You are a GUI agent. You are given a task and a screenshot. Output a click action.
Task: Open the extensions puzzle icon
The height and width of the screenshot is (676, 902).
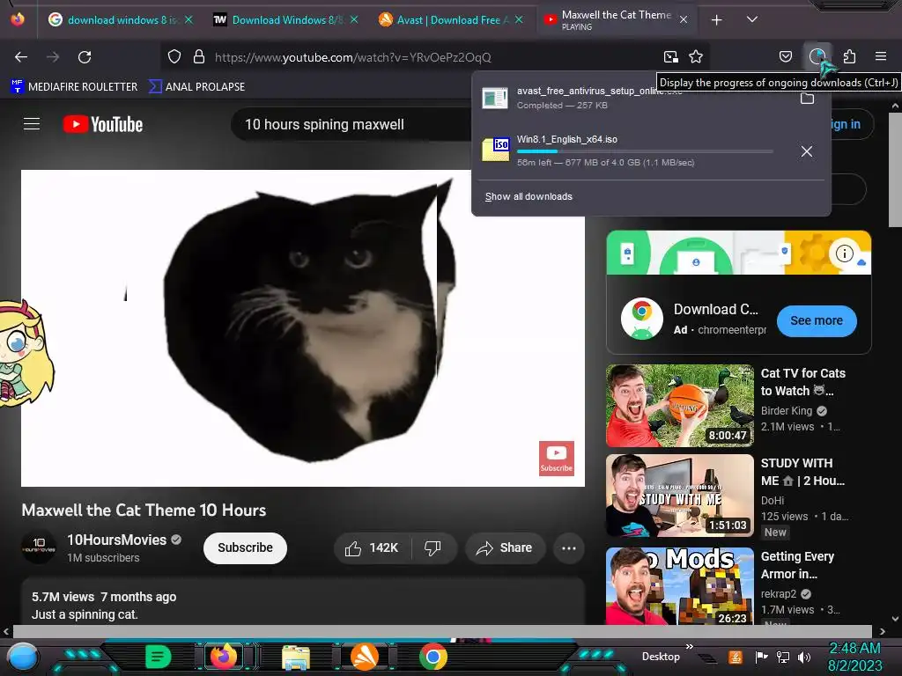click(849, 57)
